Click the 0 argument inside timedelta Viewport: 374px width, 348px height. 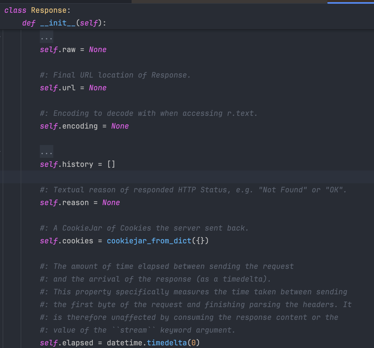(194, 343)
